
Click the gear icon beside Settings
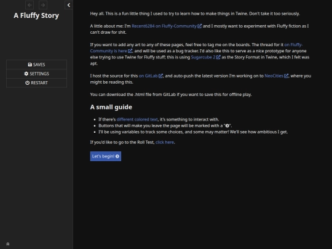[26, 74]
